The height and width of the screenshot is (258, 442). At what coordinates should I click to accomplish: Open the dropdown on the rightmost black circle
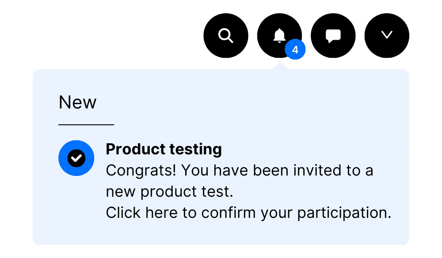click(387, 35)
